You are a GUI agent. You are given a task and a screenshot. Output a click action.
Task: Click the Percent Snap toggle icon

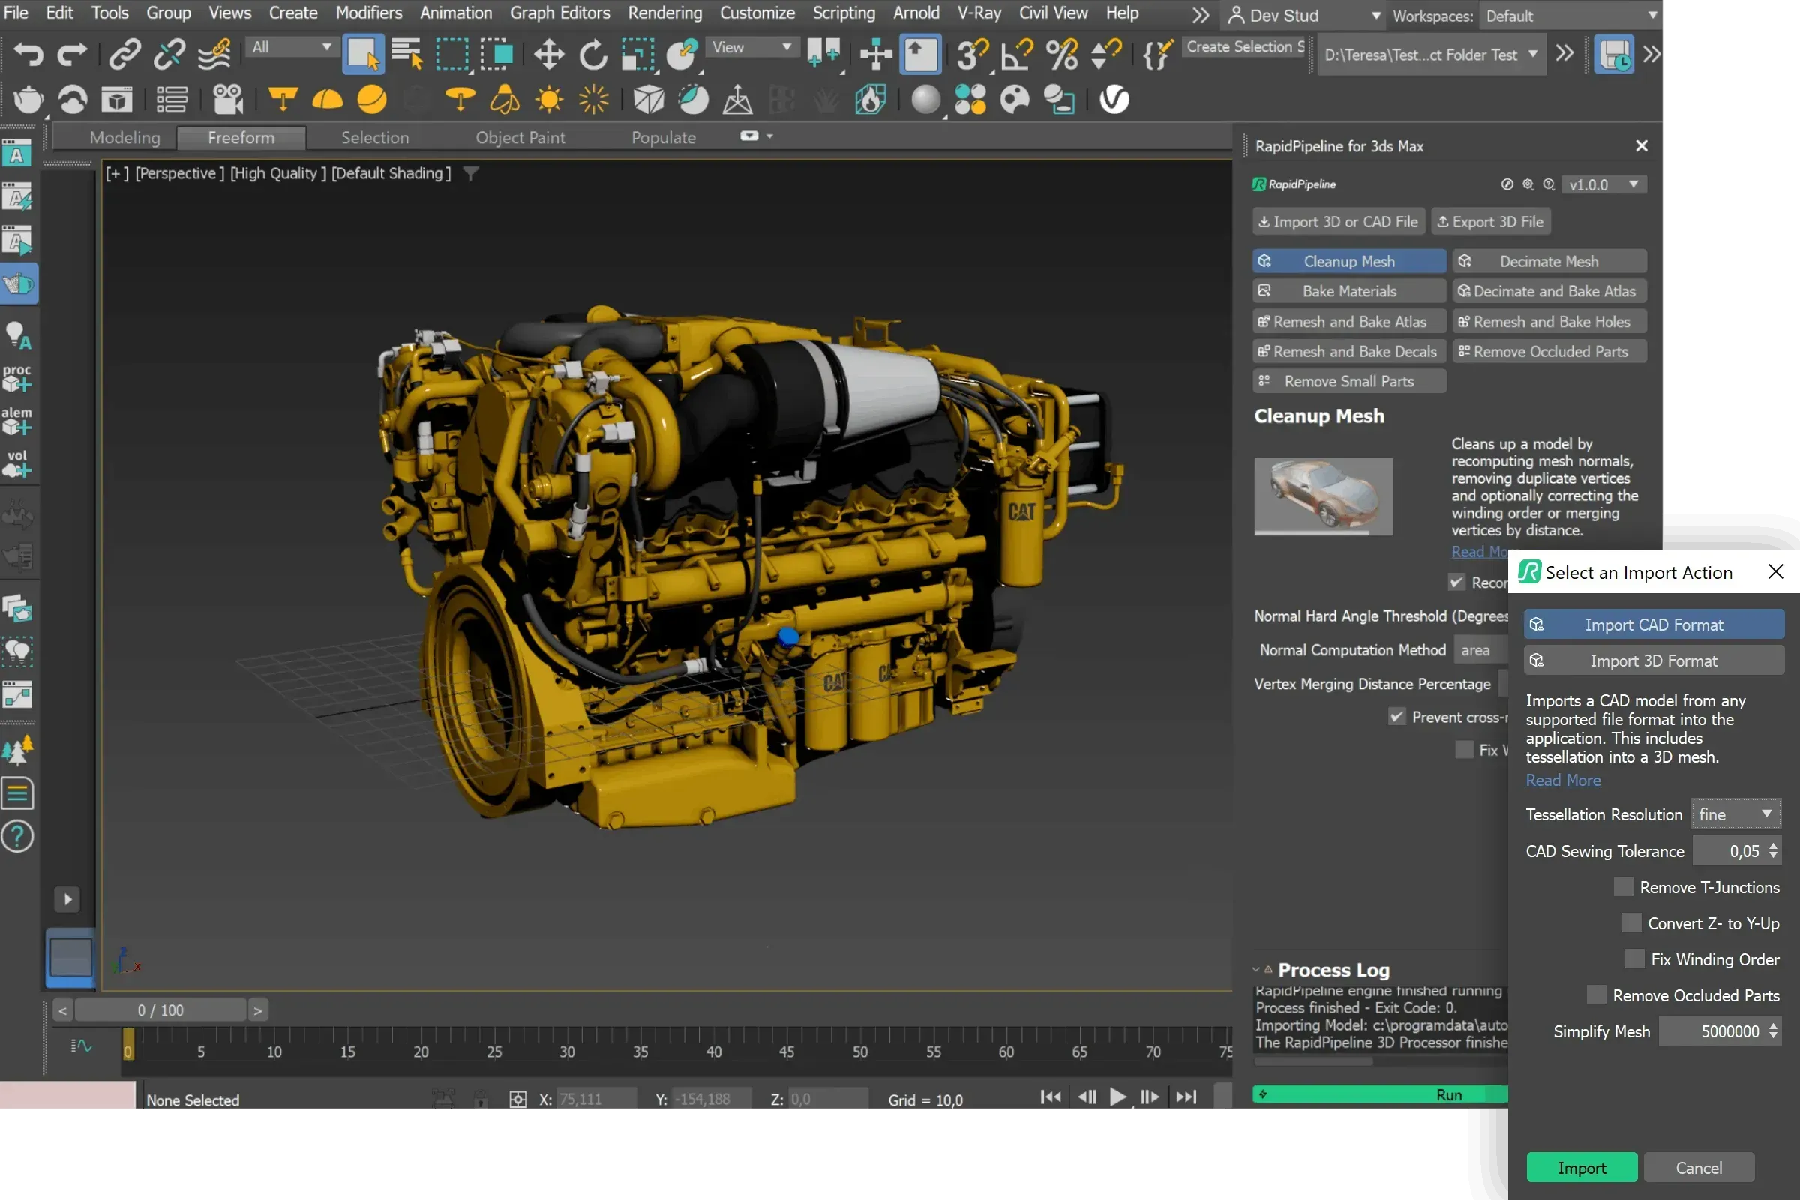1061,54
